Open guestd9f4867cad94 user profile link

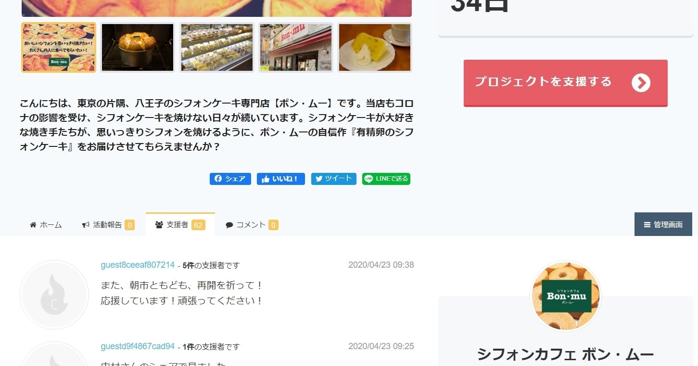(x=138, y=346)
